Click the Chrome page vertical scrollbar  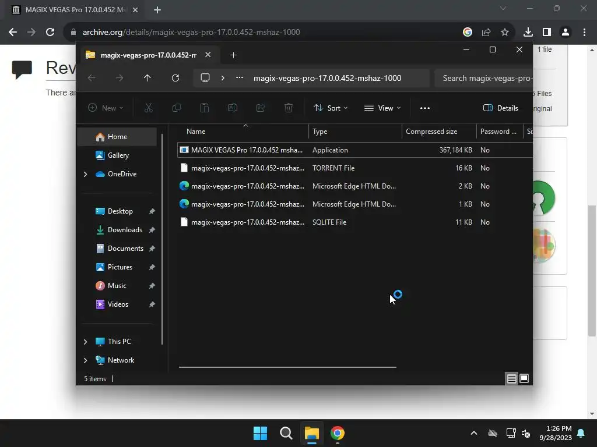pos(592,271)
